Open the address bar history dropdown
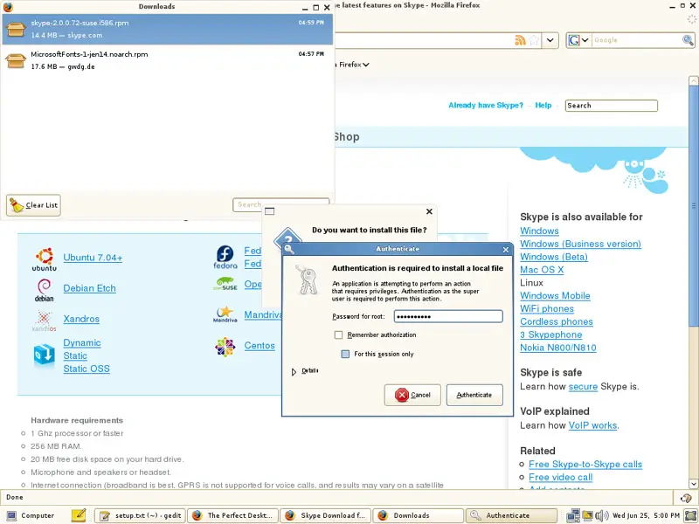 [x=550, y=40]
